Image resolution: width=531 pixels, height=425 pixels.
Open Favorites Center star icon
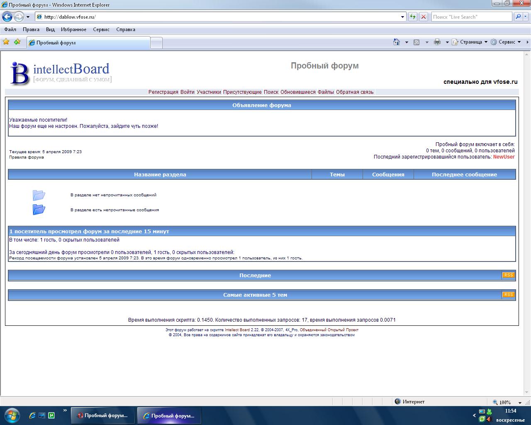pos(6,42)
